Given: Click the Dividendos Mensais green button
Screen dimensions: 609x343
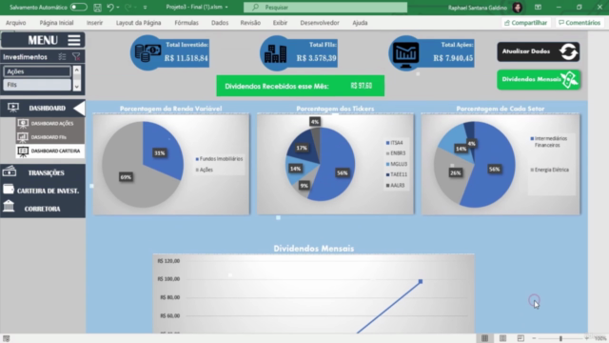Looking at the screenshot, I should (539, 80).
